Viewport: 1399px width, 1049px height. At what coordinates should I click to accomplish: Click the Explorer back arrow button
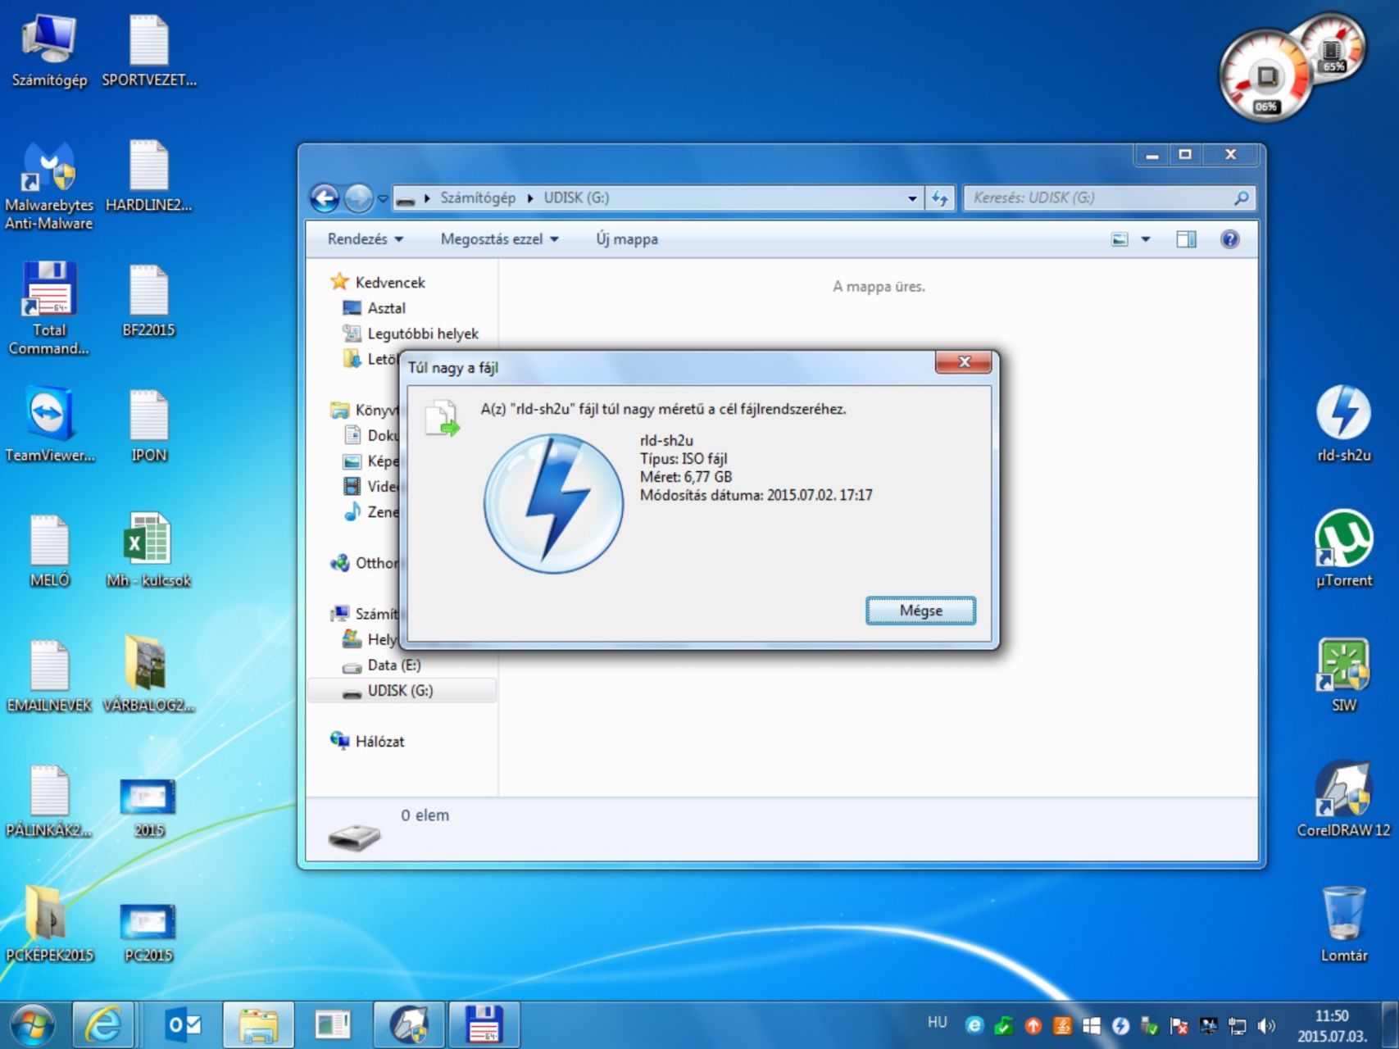tap(325, 198)
